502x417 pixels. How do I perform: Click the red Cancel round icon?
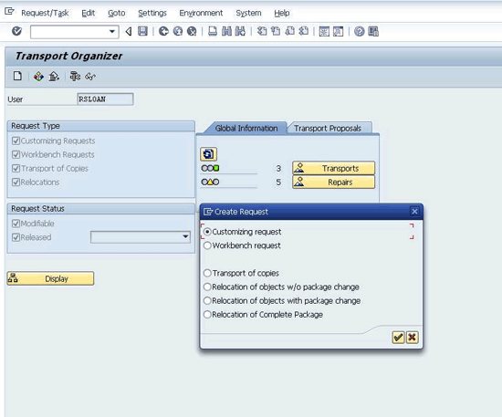coord(192,31)
